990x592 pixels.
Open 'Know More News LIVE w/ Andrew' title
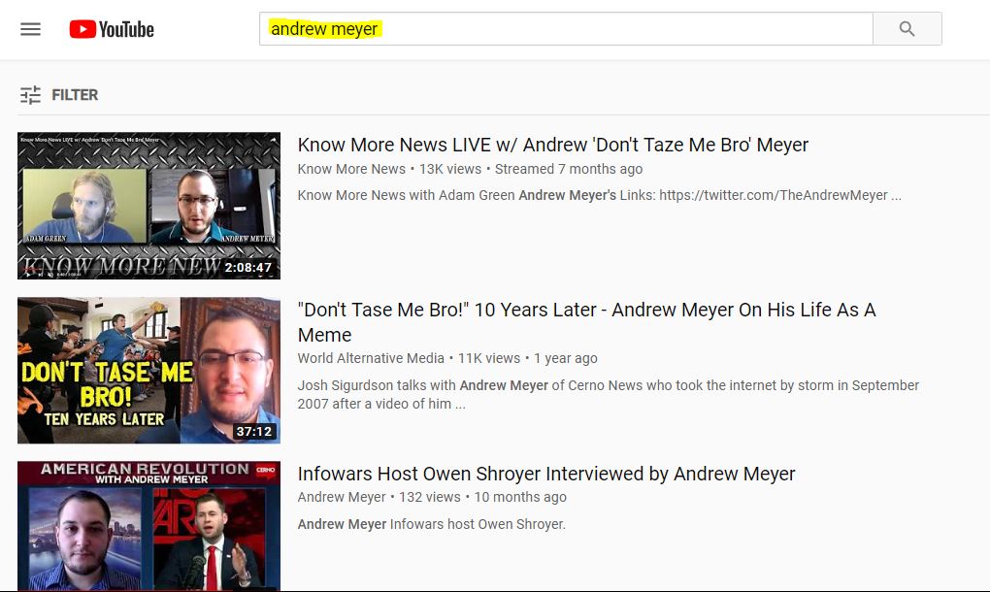coord(553,145)
